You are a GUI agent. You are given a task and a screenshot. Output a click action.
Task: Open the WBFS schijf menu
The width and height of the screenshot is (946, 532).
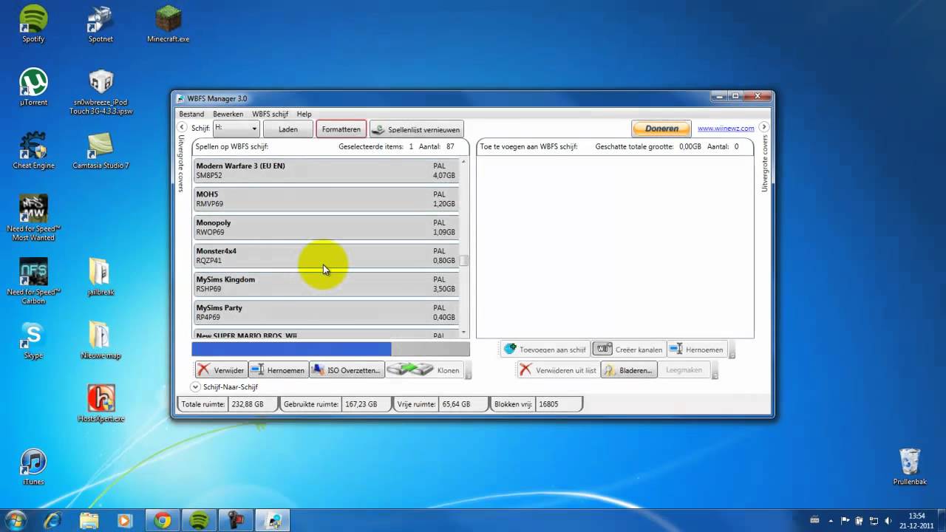[270, 114]
